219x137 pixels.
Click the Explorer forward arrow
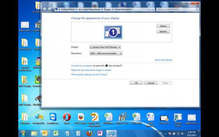click(49, 9)
